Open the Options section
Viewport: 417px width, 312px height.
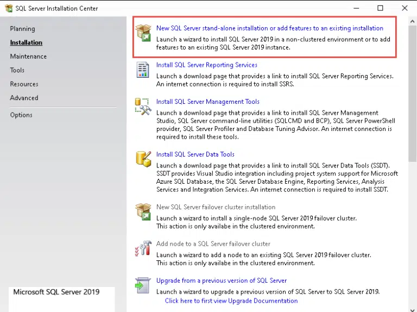21,115
